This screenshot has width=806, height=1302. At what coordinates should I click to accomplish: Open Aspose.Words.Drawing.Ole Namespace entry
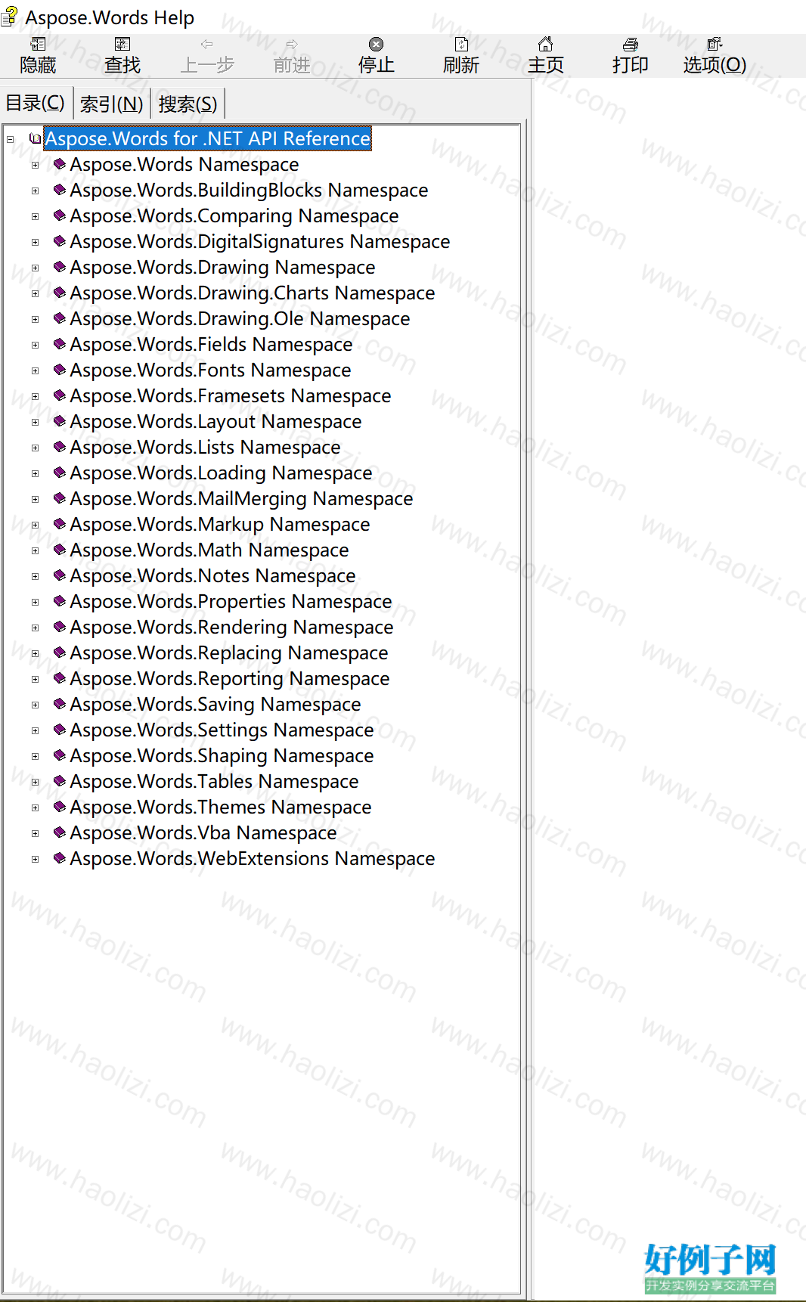coord(240,318)
